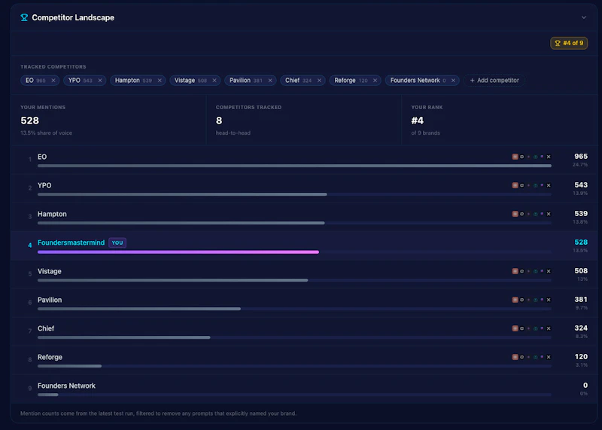Click the orange square icon in Chief row
Viewport: 602px width, 430px height.
pyautogui.click(x=515, y=328)
